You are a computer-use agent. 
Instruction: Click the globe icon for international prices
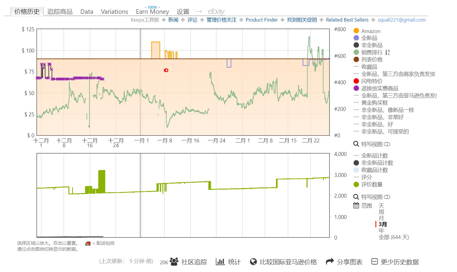pos(253,262)
